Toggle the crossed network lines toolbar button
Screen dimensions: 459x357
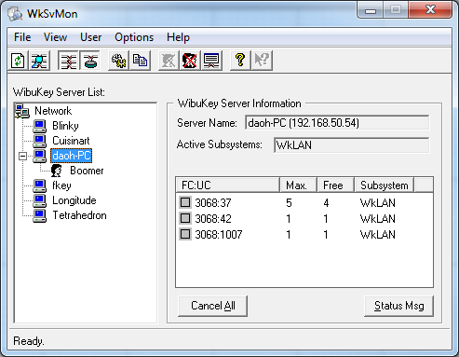69,61
